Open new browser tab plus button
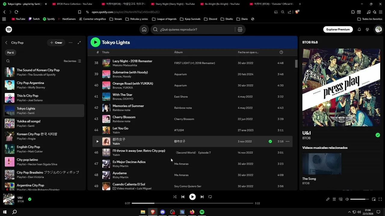Screen dimensions: 385x216 pyautogui.click(x=300, y=4)
